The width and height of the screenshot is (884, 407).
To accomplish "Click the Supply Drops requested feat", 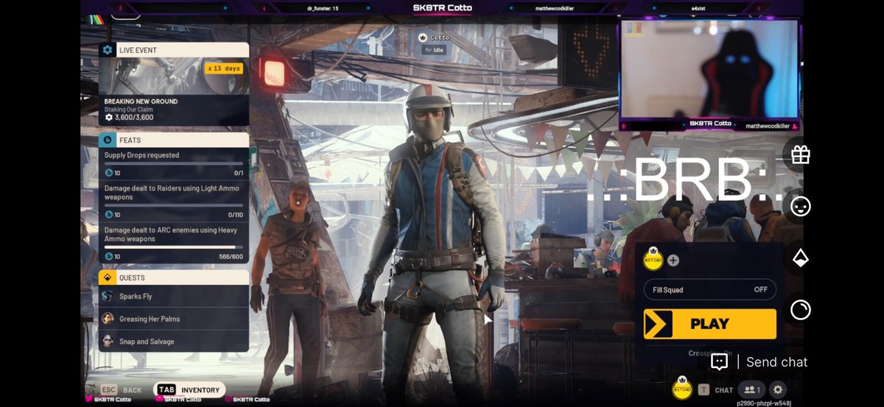I will point(174,164).
